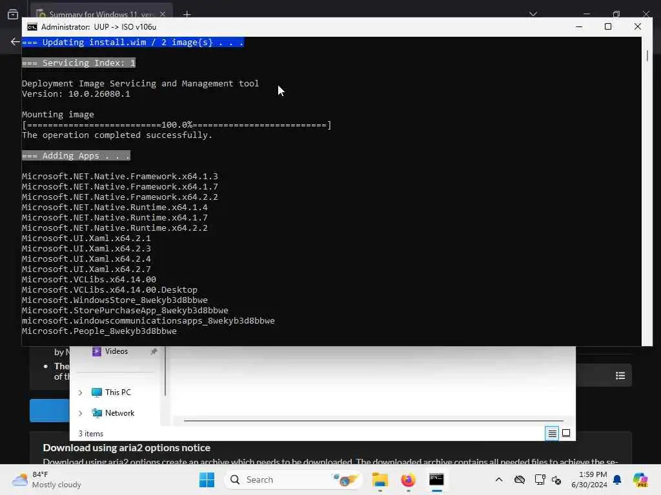Close the Summary for Windows 11 tab
Screen dimensions: 661x495
click(x=162, y=14)
